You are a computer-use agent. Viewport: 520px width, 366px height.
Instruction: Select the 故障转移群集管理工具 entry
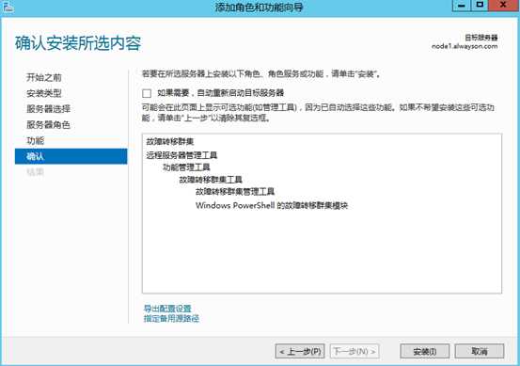point(235,191)
